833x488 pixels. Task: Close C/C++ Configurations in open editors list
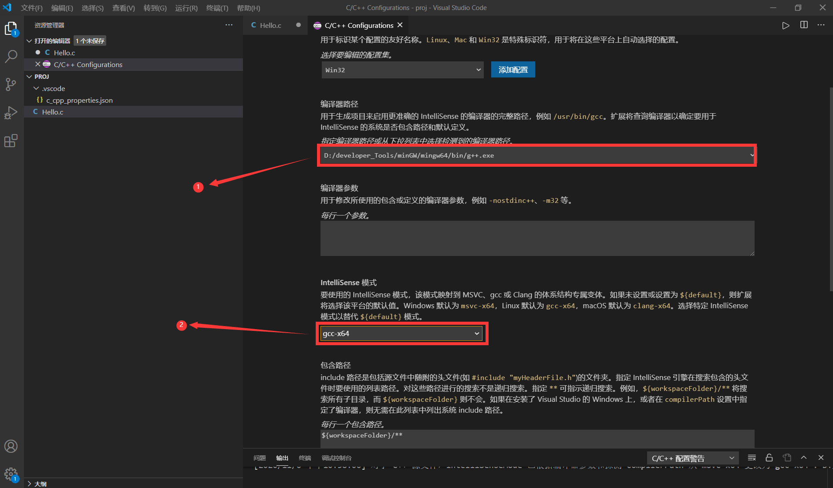click(38, 64)
